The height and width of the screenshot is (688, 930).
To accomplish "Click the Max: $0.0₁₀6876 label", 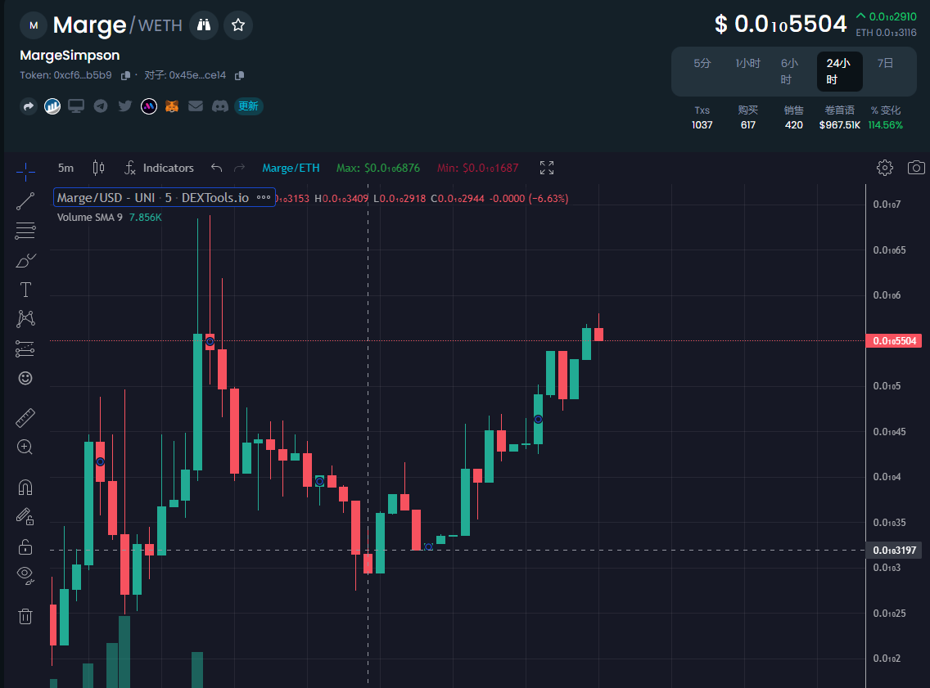I will 378,169.
